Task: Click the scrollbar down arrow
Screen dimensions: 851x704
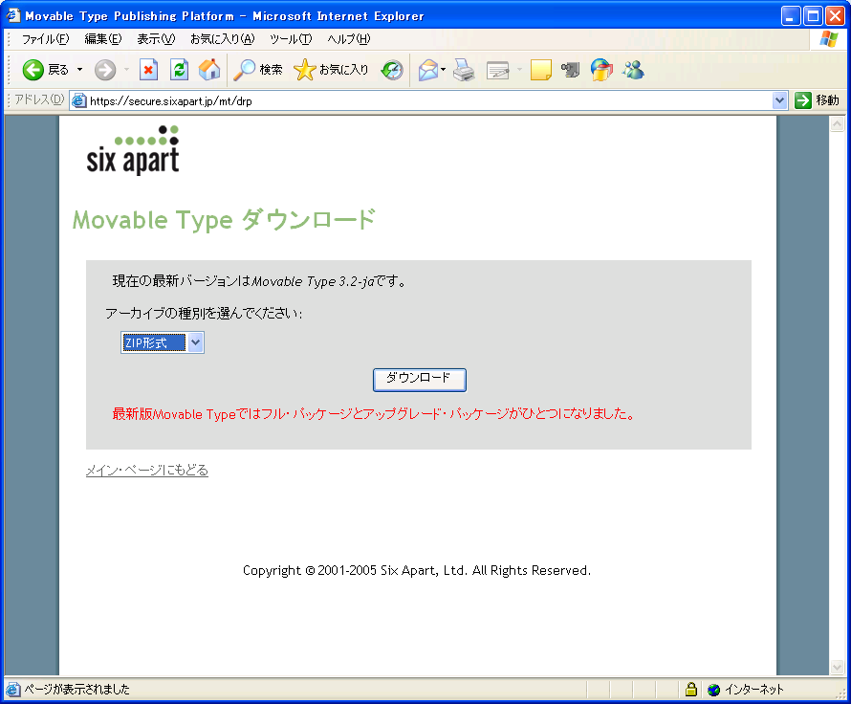Action: [837, 666]
